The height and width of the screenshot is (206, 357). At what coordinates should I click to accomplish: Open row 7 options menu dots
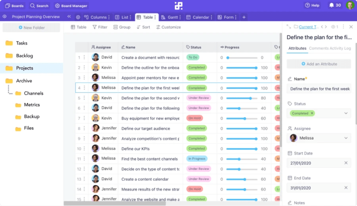(x=84, y=118)
